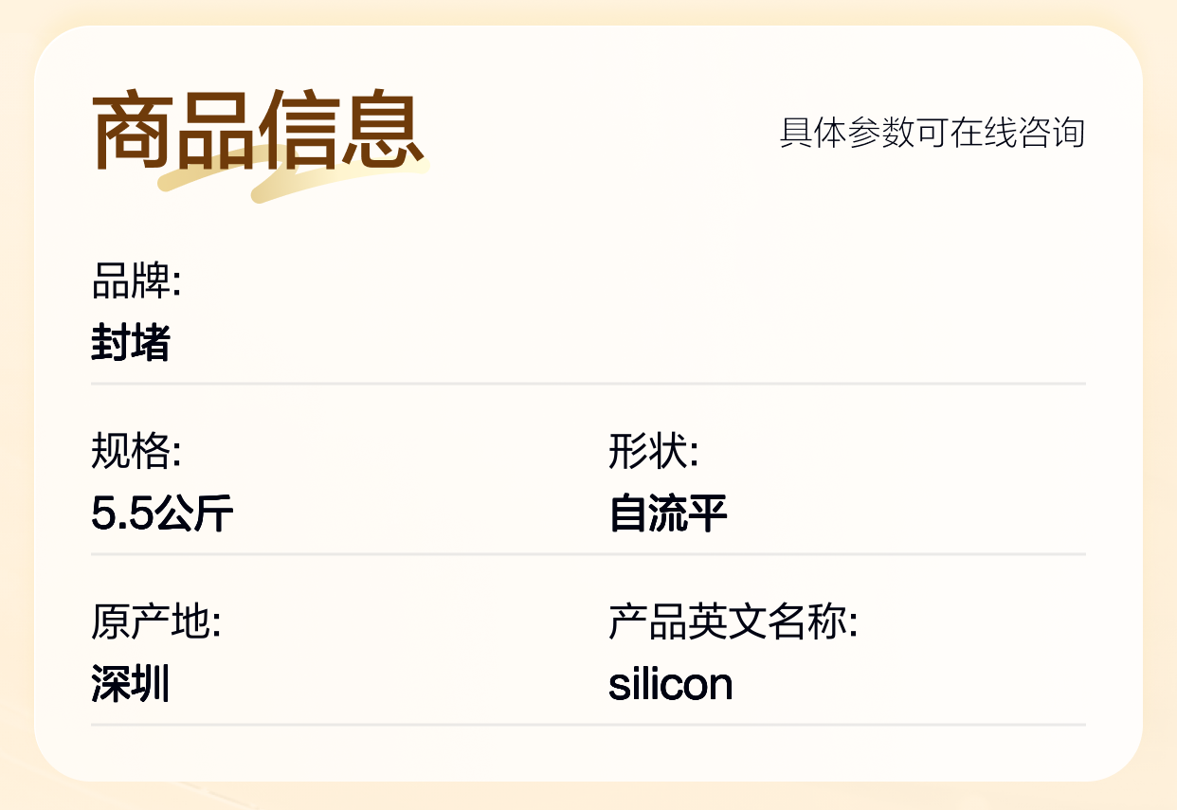
Task: Select the specification value 5.5公斤
Action: [x=162, y=513]
